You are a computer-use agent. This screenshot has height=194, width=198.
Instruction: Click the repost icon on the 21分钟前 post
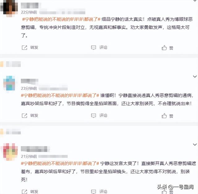[x=24, y=192]
